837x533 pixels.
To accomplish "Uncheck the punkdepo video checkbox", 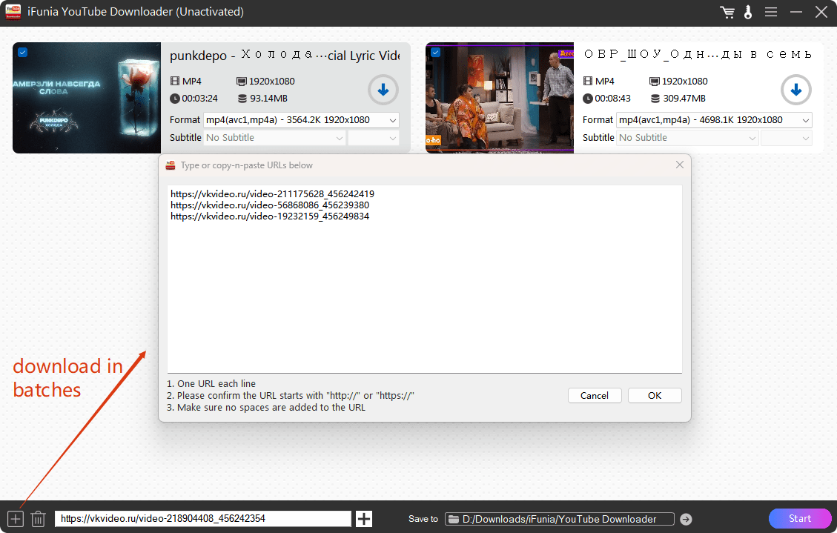I will [x=22, y=52].
